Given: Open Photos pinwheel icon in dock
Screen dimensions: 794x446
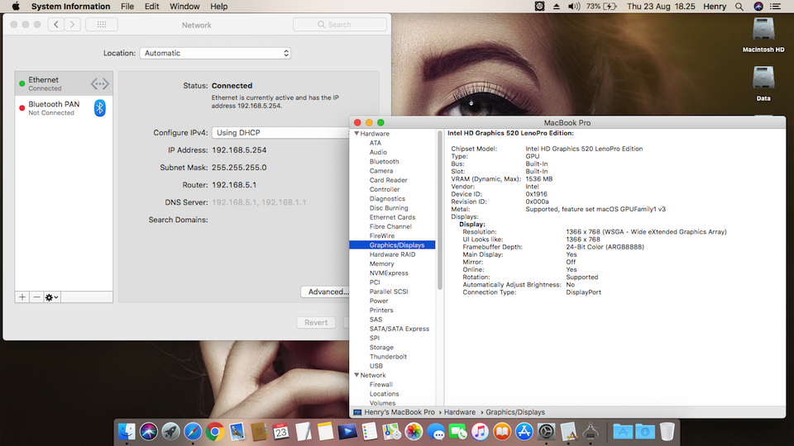Looking at the screenshot, I should (x=414, y=432).
